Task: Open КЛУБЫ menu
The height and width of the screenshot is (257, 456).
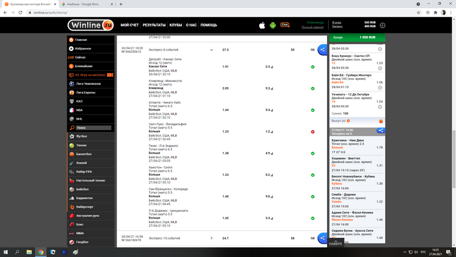Action: click(x=176, y=25)
